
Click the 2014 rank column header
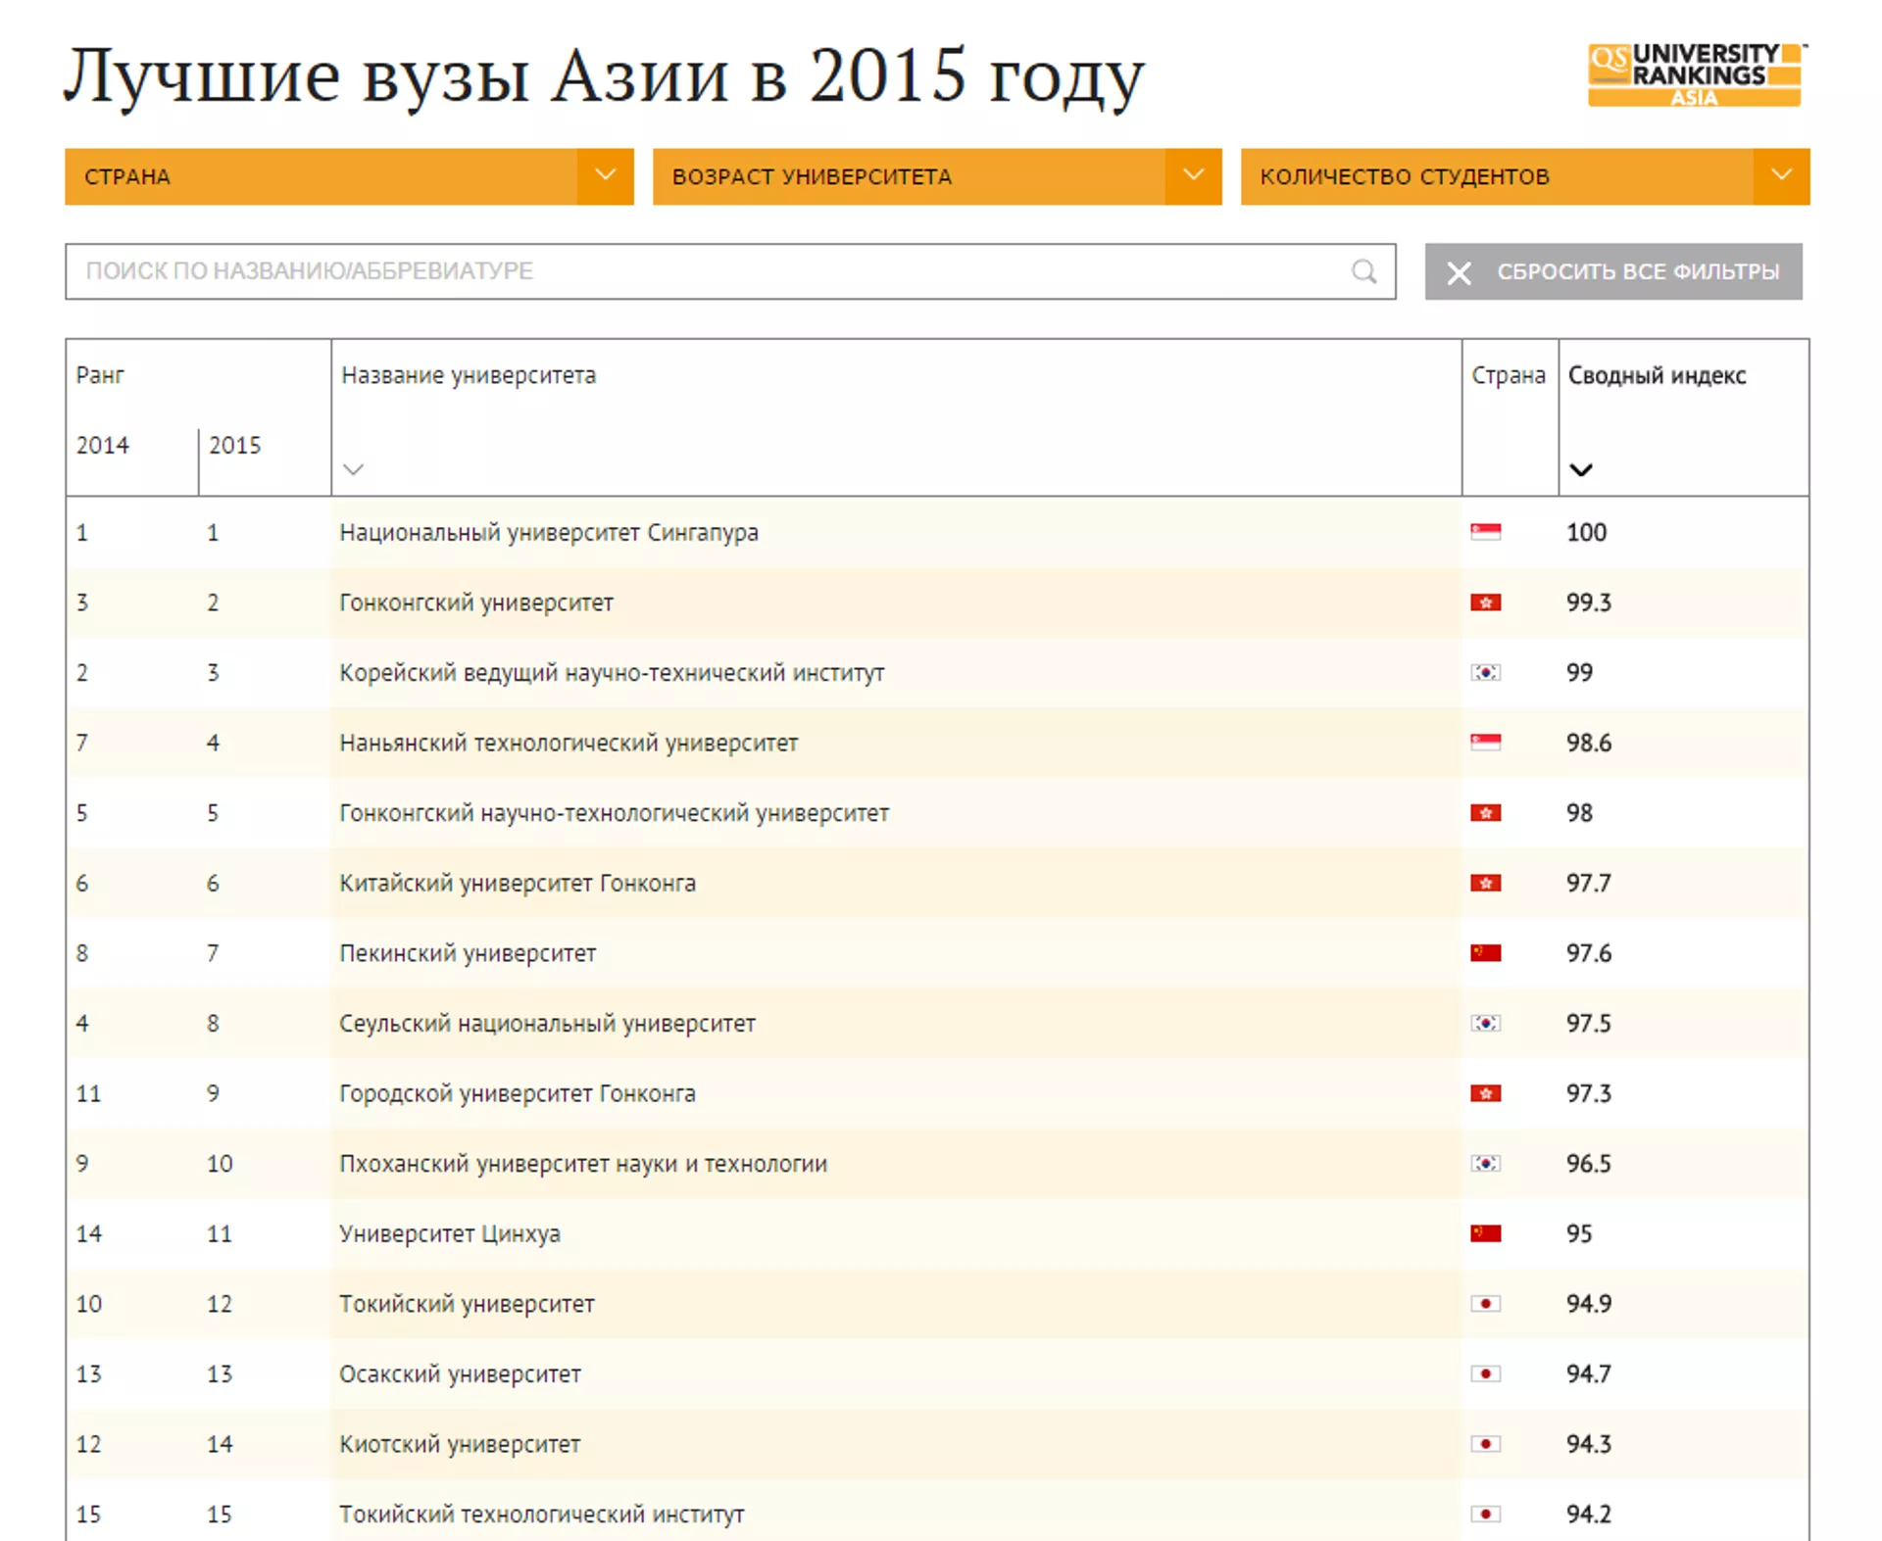coord(103,446)
